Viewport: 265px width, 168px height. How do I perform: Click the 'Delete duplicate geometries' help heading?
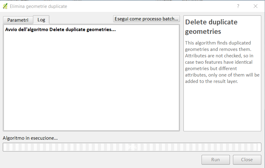[211, 27]
